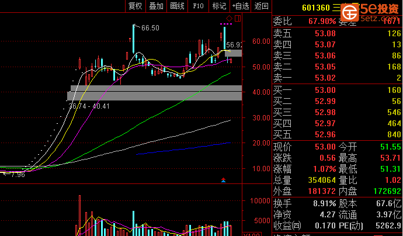Click the red rectangle panel icon
Viewport: 403px width, 236px height.
point(238,18)
